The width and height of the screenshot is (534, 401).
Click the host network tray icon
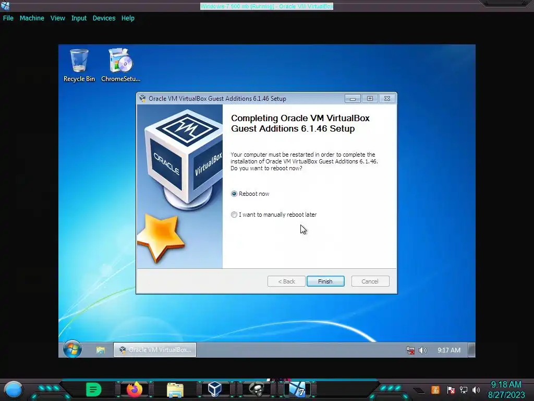coord(464,390)
